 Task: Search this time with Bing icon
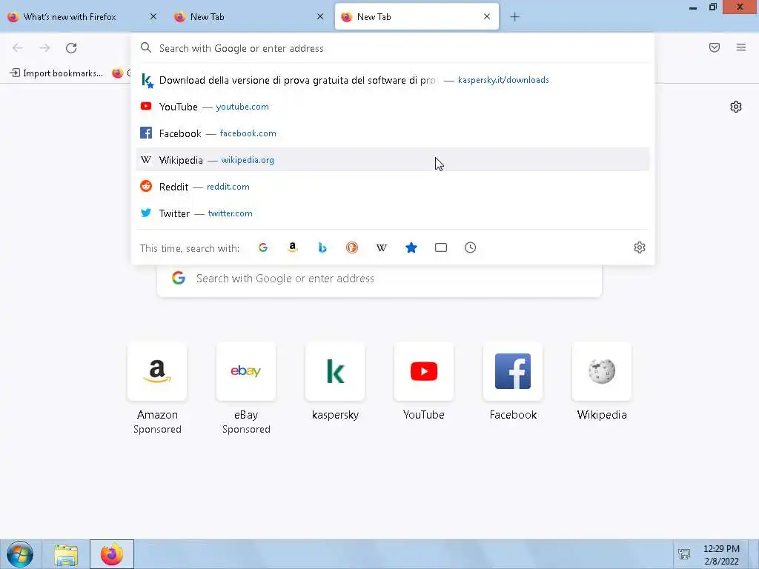pyautogui.click(x=322, y=247)
